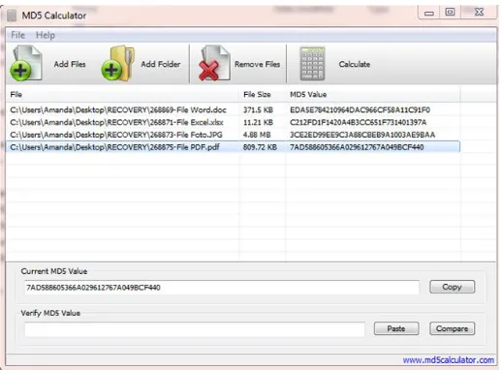Screen dimensions: 502x370
Task: Click the Add Files document icon
Action: (x=26, y=63)
